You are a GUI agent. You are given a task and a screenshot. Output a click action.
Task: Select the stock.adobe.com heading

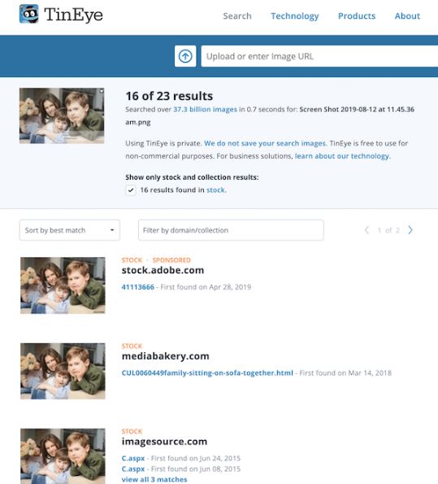163,270
